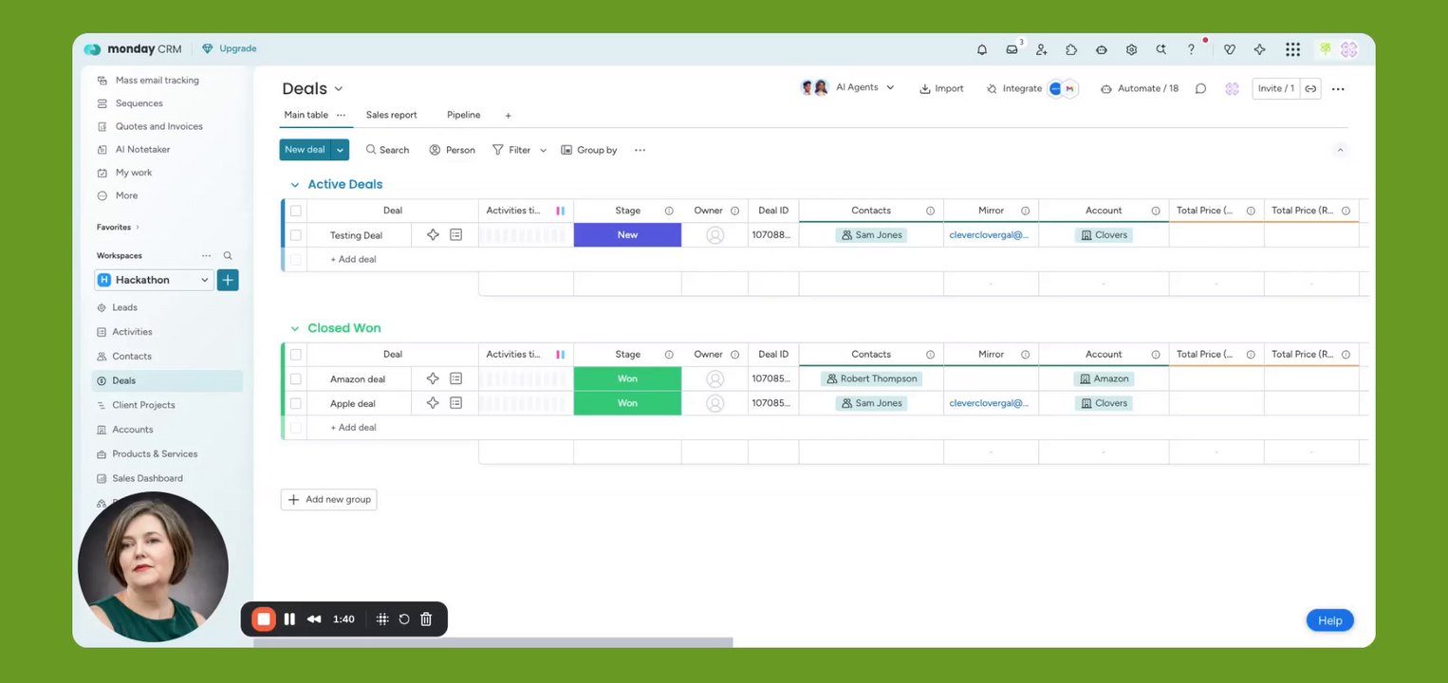
Task: Open the apps puzzle-piece icon
Action: (x=1071, y=49)
